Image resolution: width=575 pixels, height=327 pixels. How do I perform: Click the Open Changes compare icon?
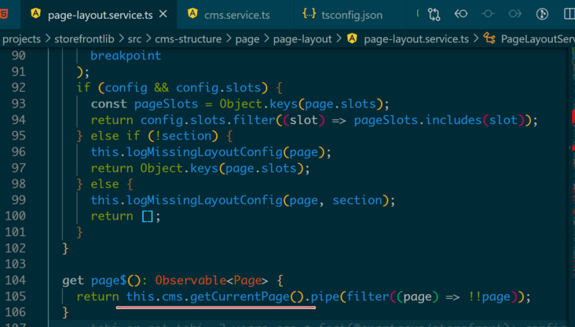pos(434,14)
